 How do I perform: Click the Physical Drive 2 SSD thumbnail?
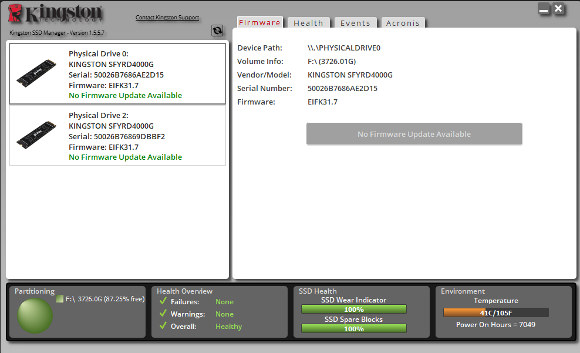point(36,135)
